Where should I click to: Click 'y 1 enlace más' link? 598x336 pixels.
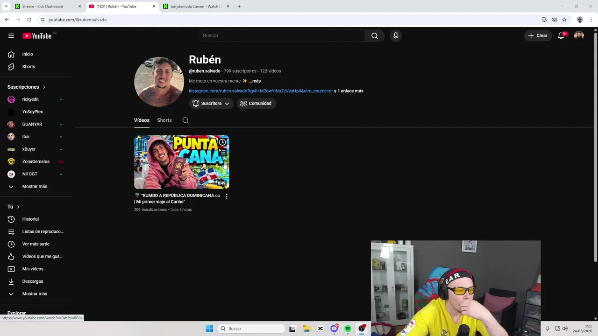[x=349, y=91]
